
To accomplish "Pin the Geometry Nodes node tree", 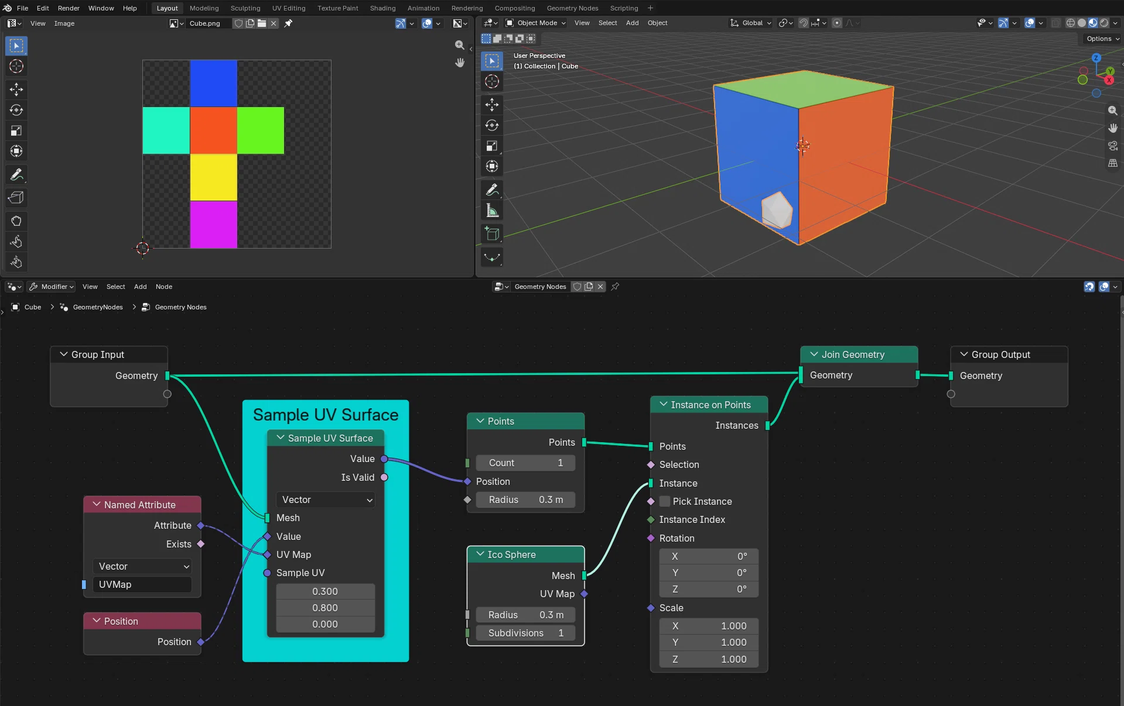I will [x=615, y=287].
